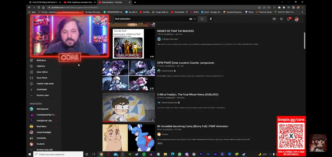Select the fnaf animation - YouTube tab

pyautogui.click(x=114, y=2)
